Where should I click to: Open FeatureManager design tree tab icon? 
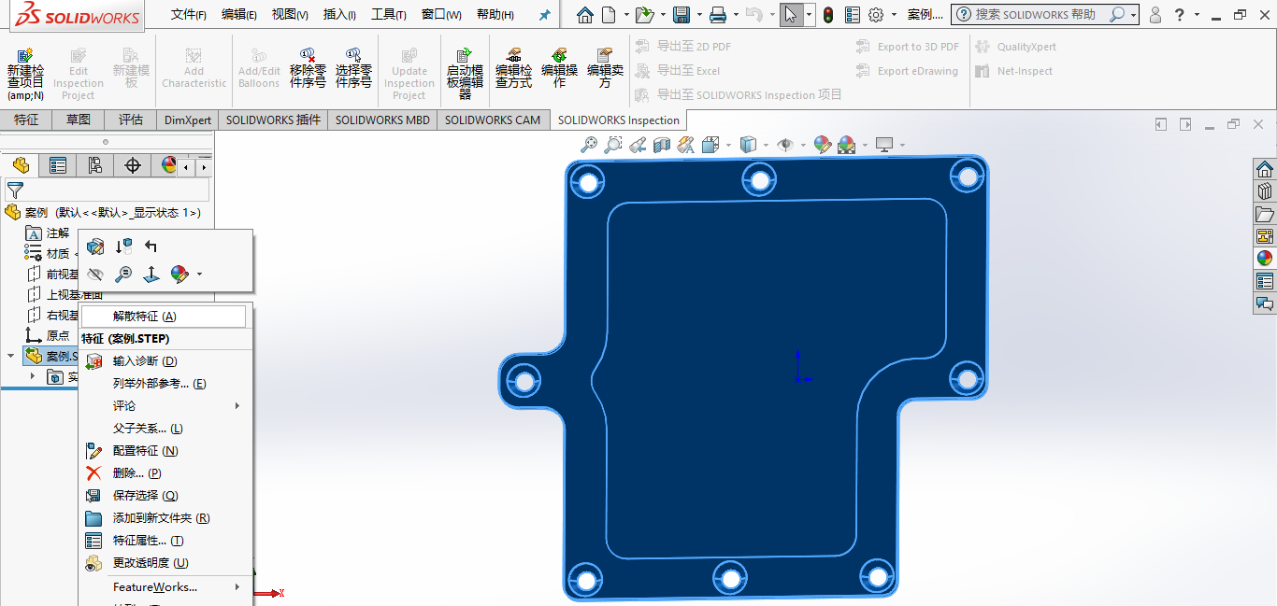pyautogui.click(x=21, y=165)
